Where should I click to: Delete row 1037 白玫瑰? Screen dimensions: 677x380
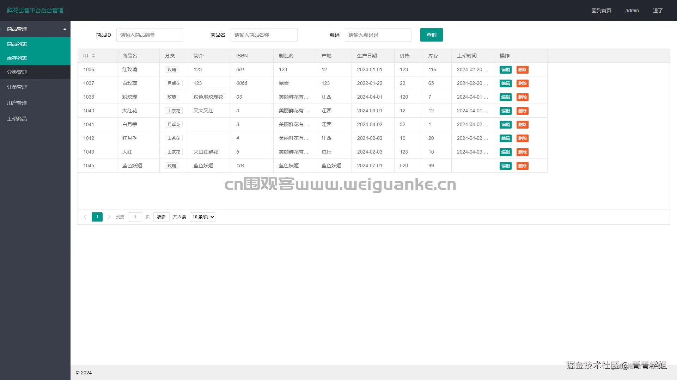pyautogui.click(x=523, y=83)
